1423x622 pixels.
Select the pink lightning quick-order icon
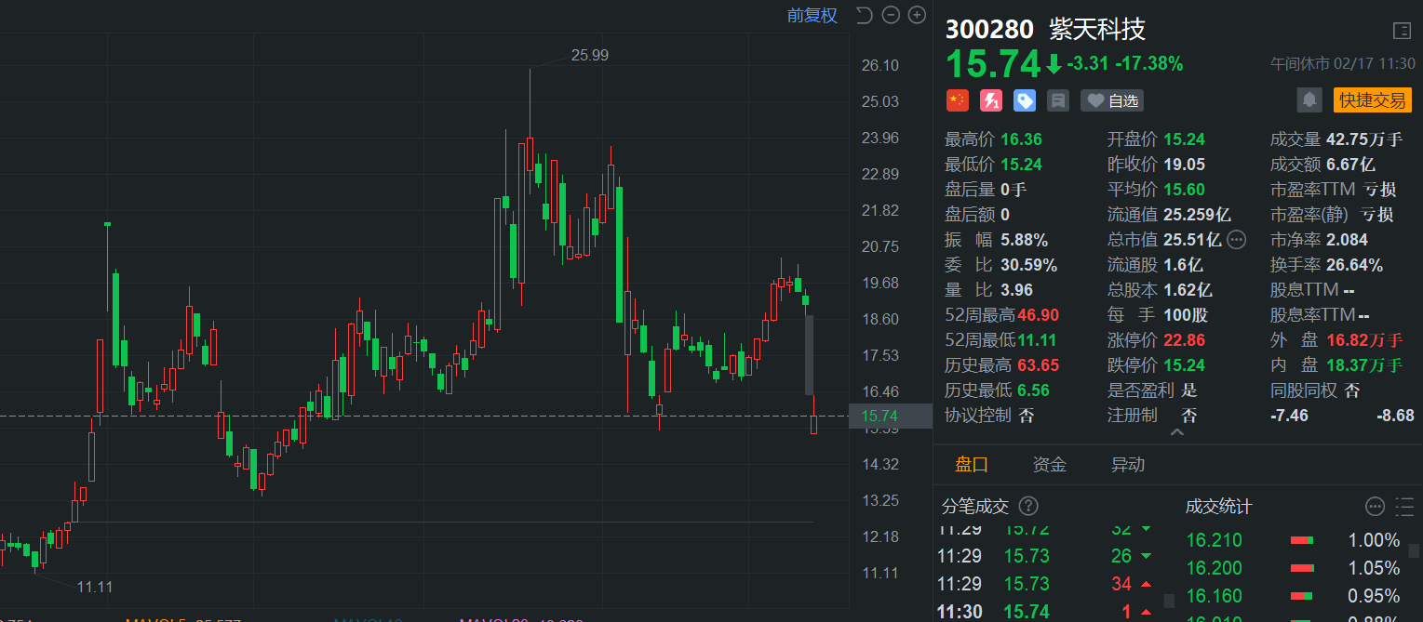[990, 99]
